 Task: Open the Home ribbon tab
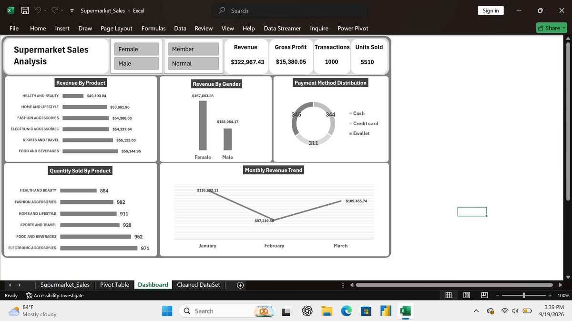[x=38, y=28]
